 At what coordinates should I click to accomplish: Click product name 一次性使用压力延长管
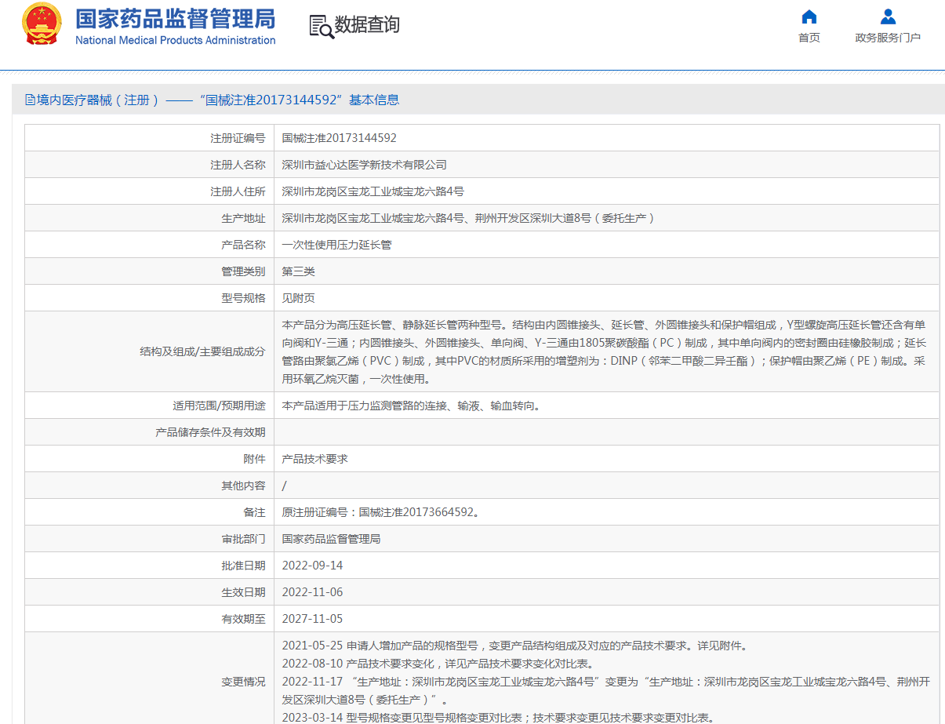coord(336,245)
